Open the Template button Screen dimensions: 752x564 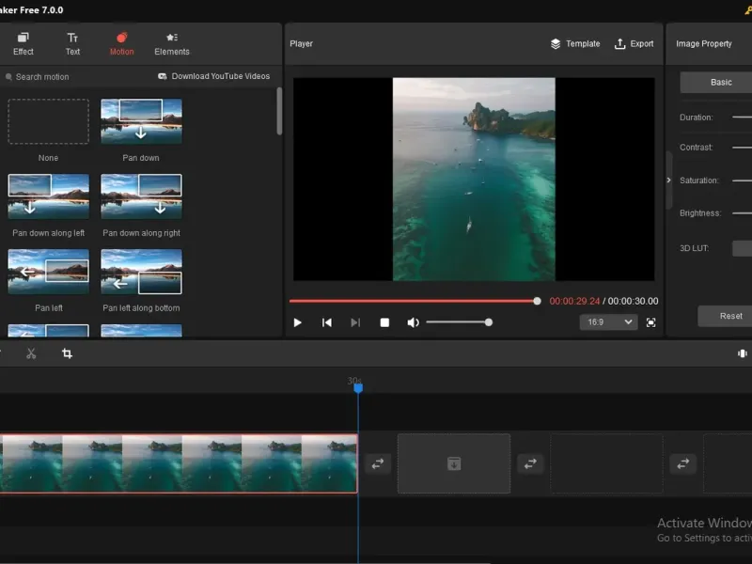(575, 43)
